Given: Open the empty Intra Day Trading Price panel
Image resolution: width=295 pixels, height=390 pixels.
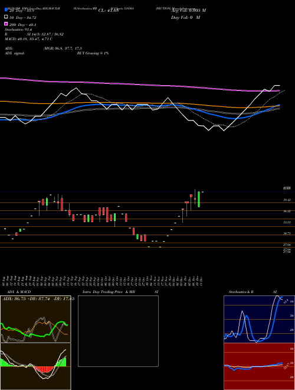Looking at the screenshot, I should 118,331.
